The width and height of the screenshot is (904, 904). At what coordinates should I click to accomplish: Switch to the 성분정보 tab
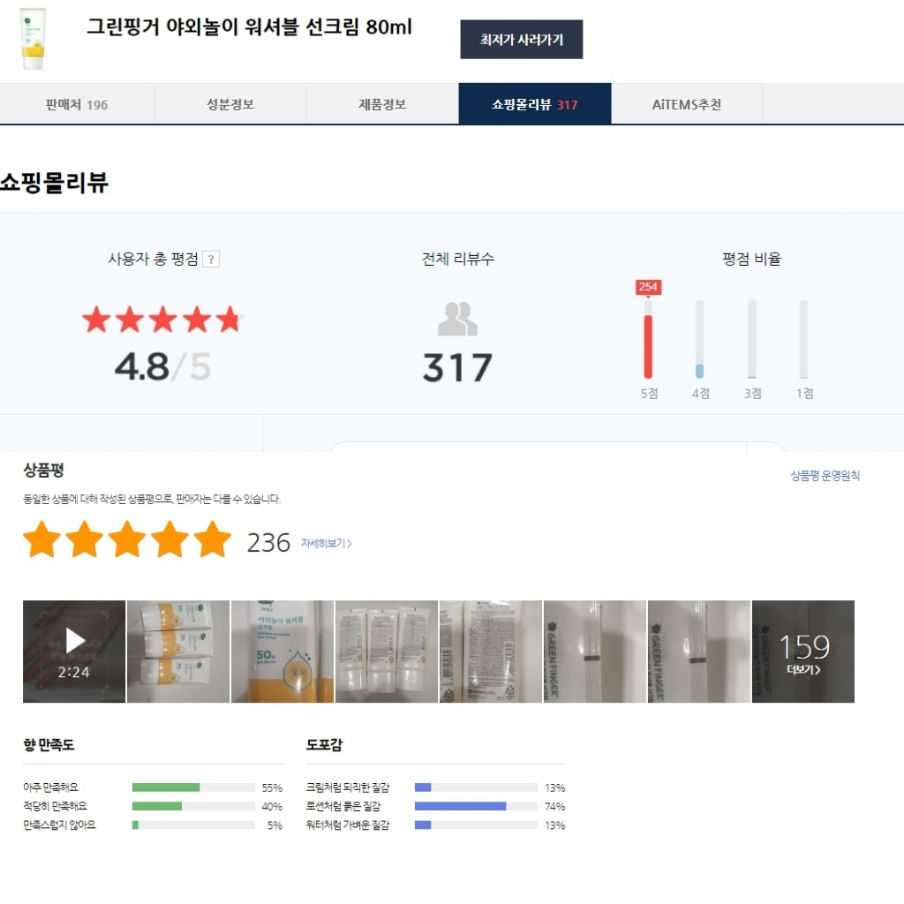tap(230, 104)
